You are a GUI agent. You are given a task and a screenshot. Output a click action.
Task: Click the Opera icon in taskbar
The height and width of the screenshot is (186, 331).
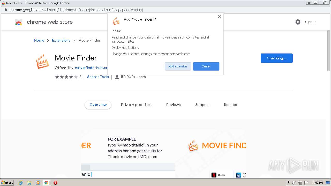55,183
